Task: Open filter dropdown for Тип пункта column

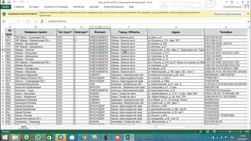Action: [72, 34]
